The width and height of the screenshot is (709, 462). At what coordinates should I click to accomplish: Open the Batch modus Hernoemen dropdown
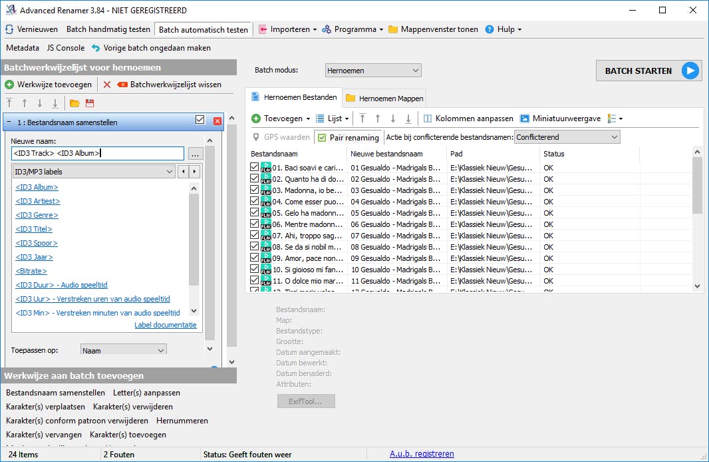pyautogui.click(x=373, y=70)
